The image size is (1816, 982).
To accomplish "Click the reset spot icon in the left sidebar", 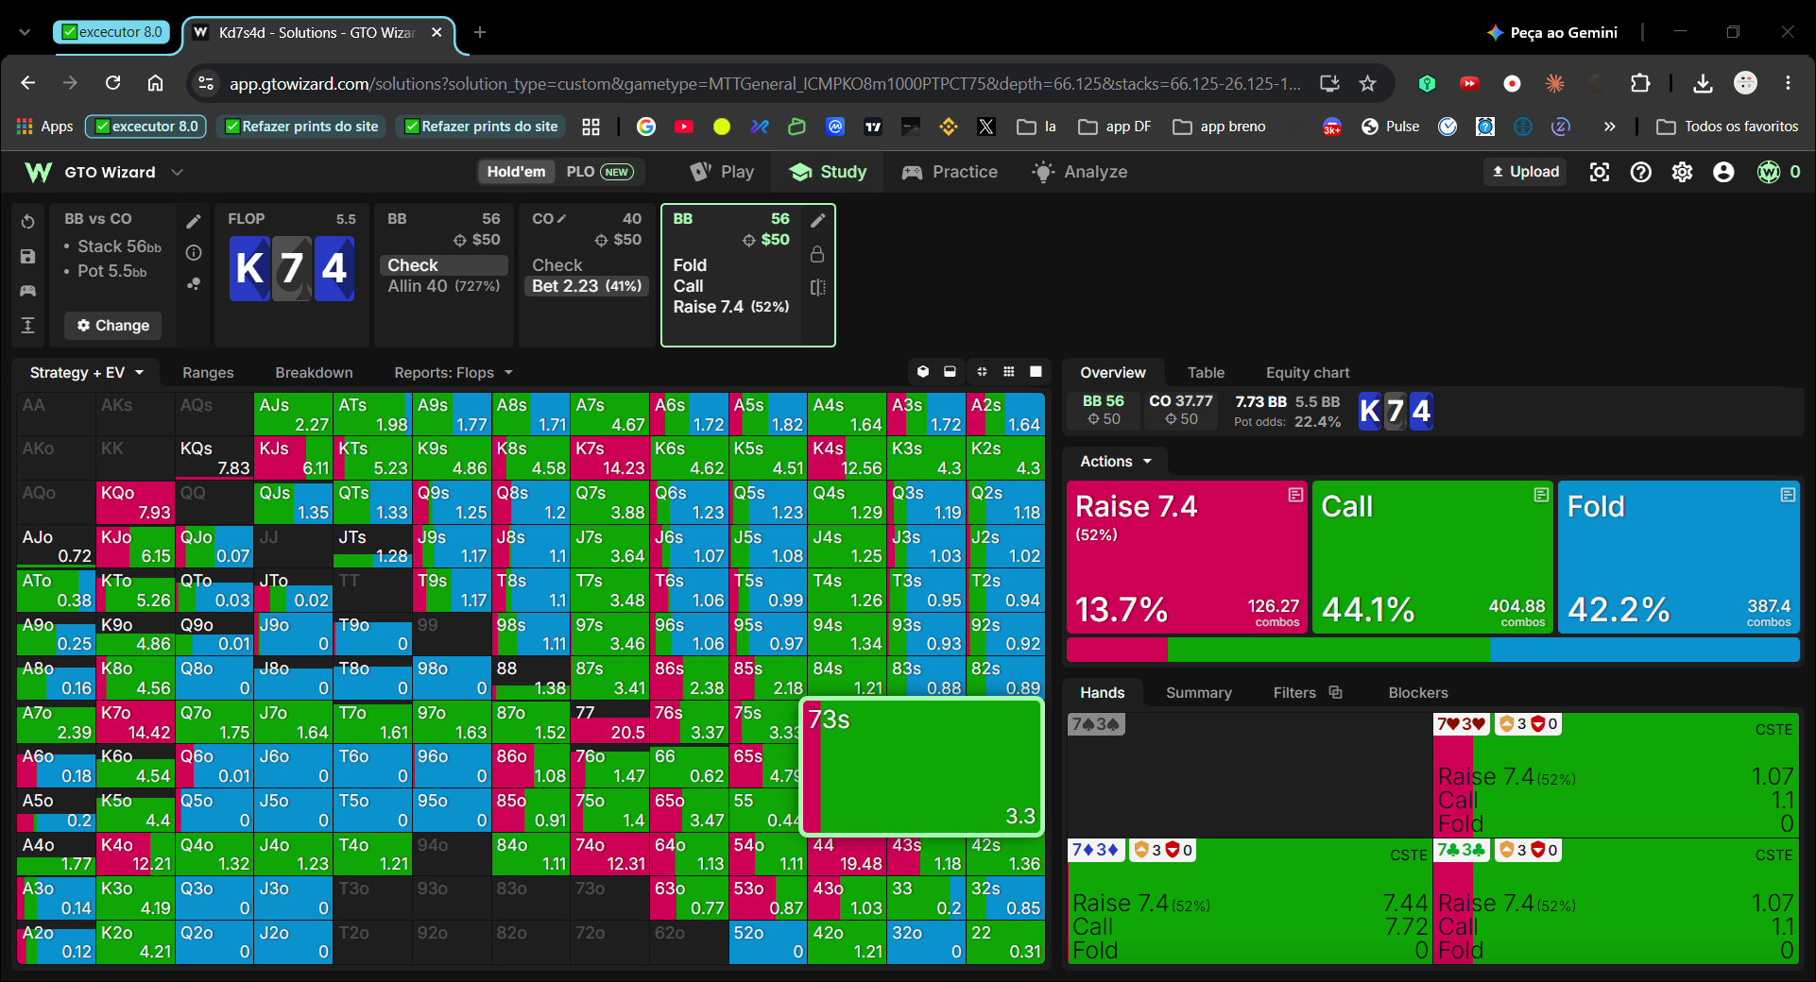I will (28, 221).
